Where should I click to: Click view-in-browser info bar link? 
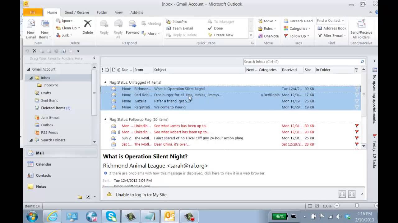187,173
